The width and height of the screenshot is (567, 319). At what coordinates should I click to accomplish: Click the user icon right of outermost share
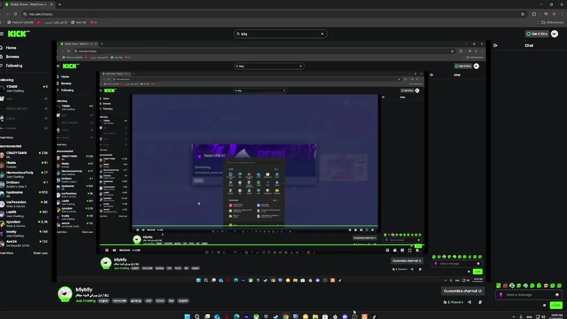(480, 302)
